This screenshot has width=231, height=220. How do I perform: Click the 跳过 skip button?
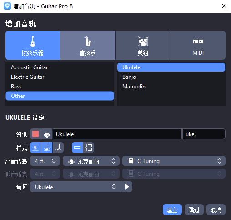pos(194,210)
